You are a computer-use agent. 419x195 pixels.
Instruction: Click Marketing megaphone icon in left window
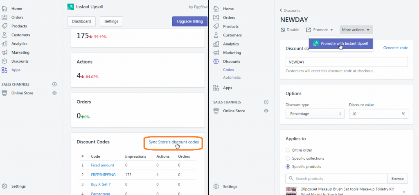pos(4,52)
